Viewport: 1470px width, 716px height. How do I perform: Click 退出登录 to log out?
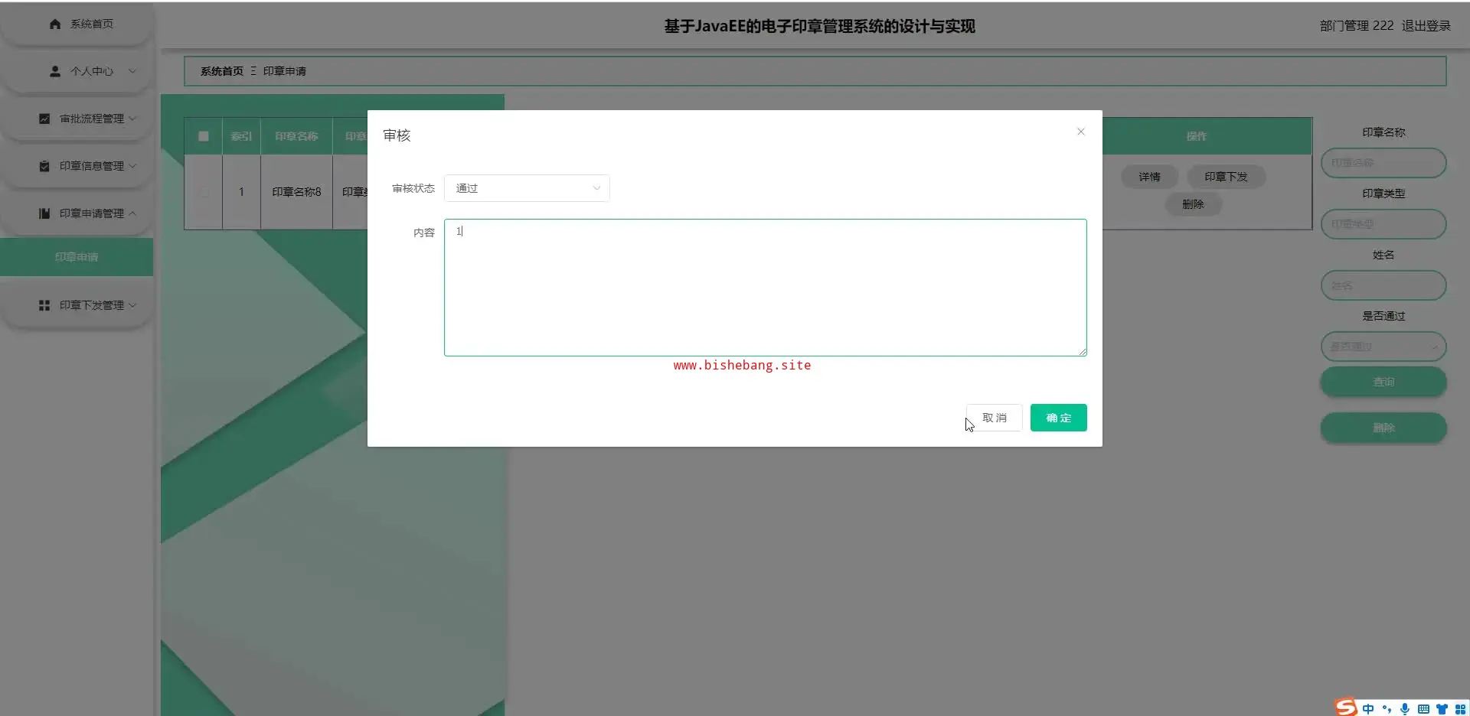tap(1426, 26)
